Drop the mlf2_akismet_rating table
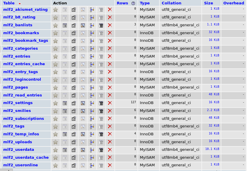 pos(110,10)
